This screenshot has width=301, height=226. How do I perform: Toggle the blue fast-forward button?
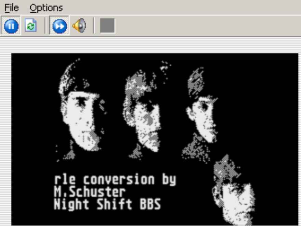pyautogui.click(x=60, y=26)
